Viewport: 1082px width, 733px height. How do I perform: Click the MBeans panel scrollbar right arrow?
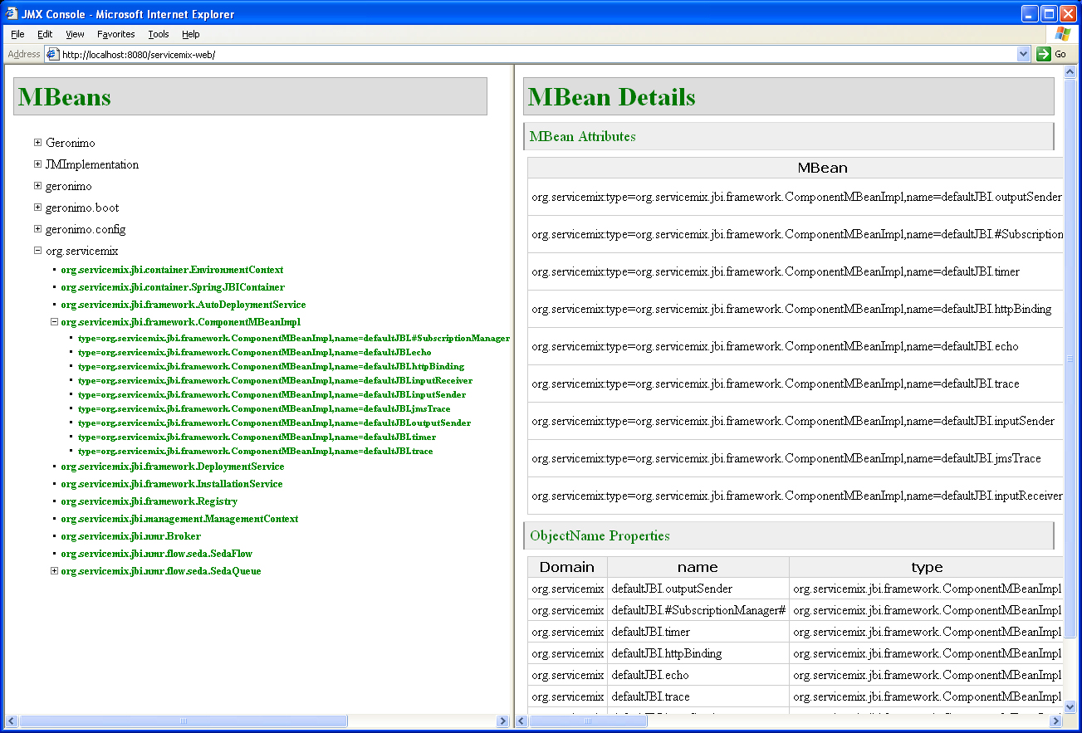[x=502, y=721]
